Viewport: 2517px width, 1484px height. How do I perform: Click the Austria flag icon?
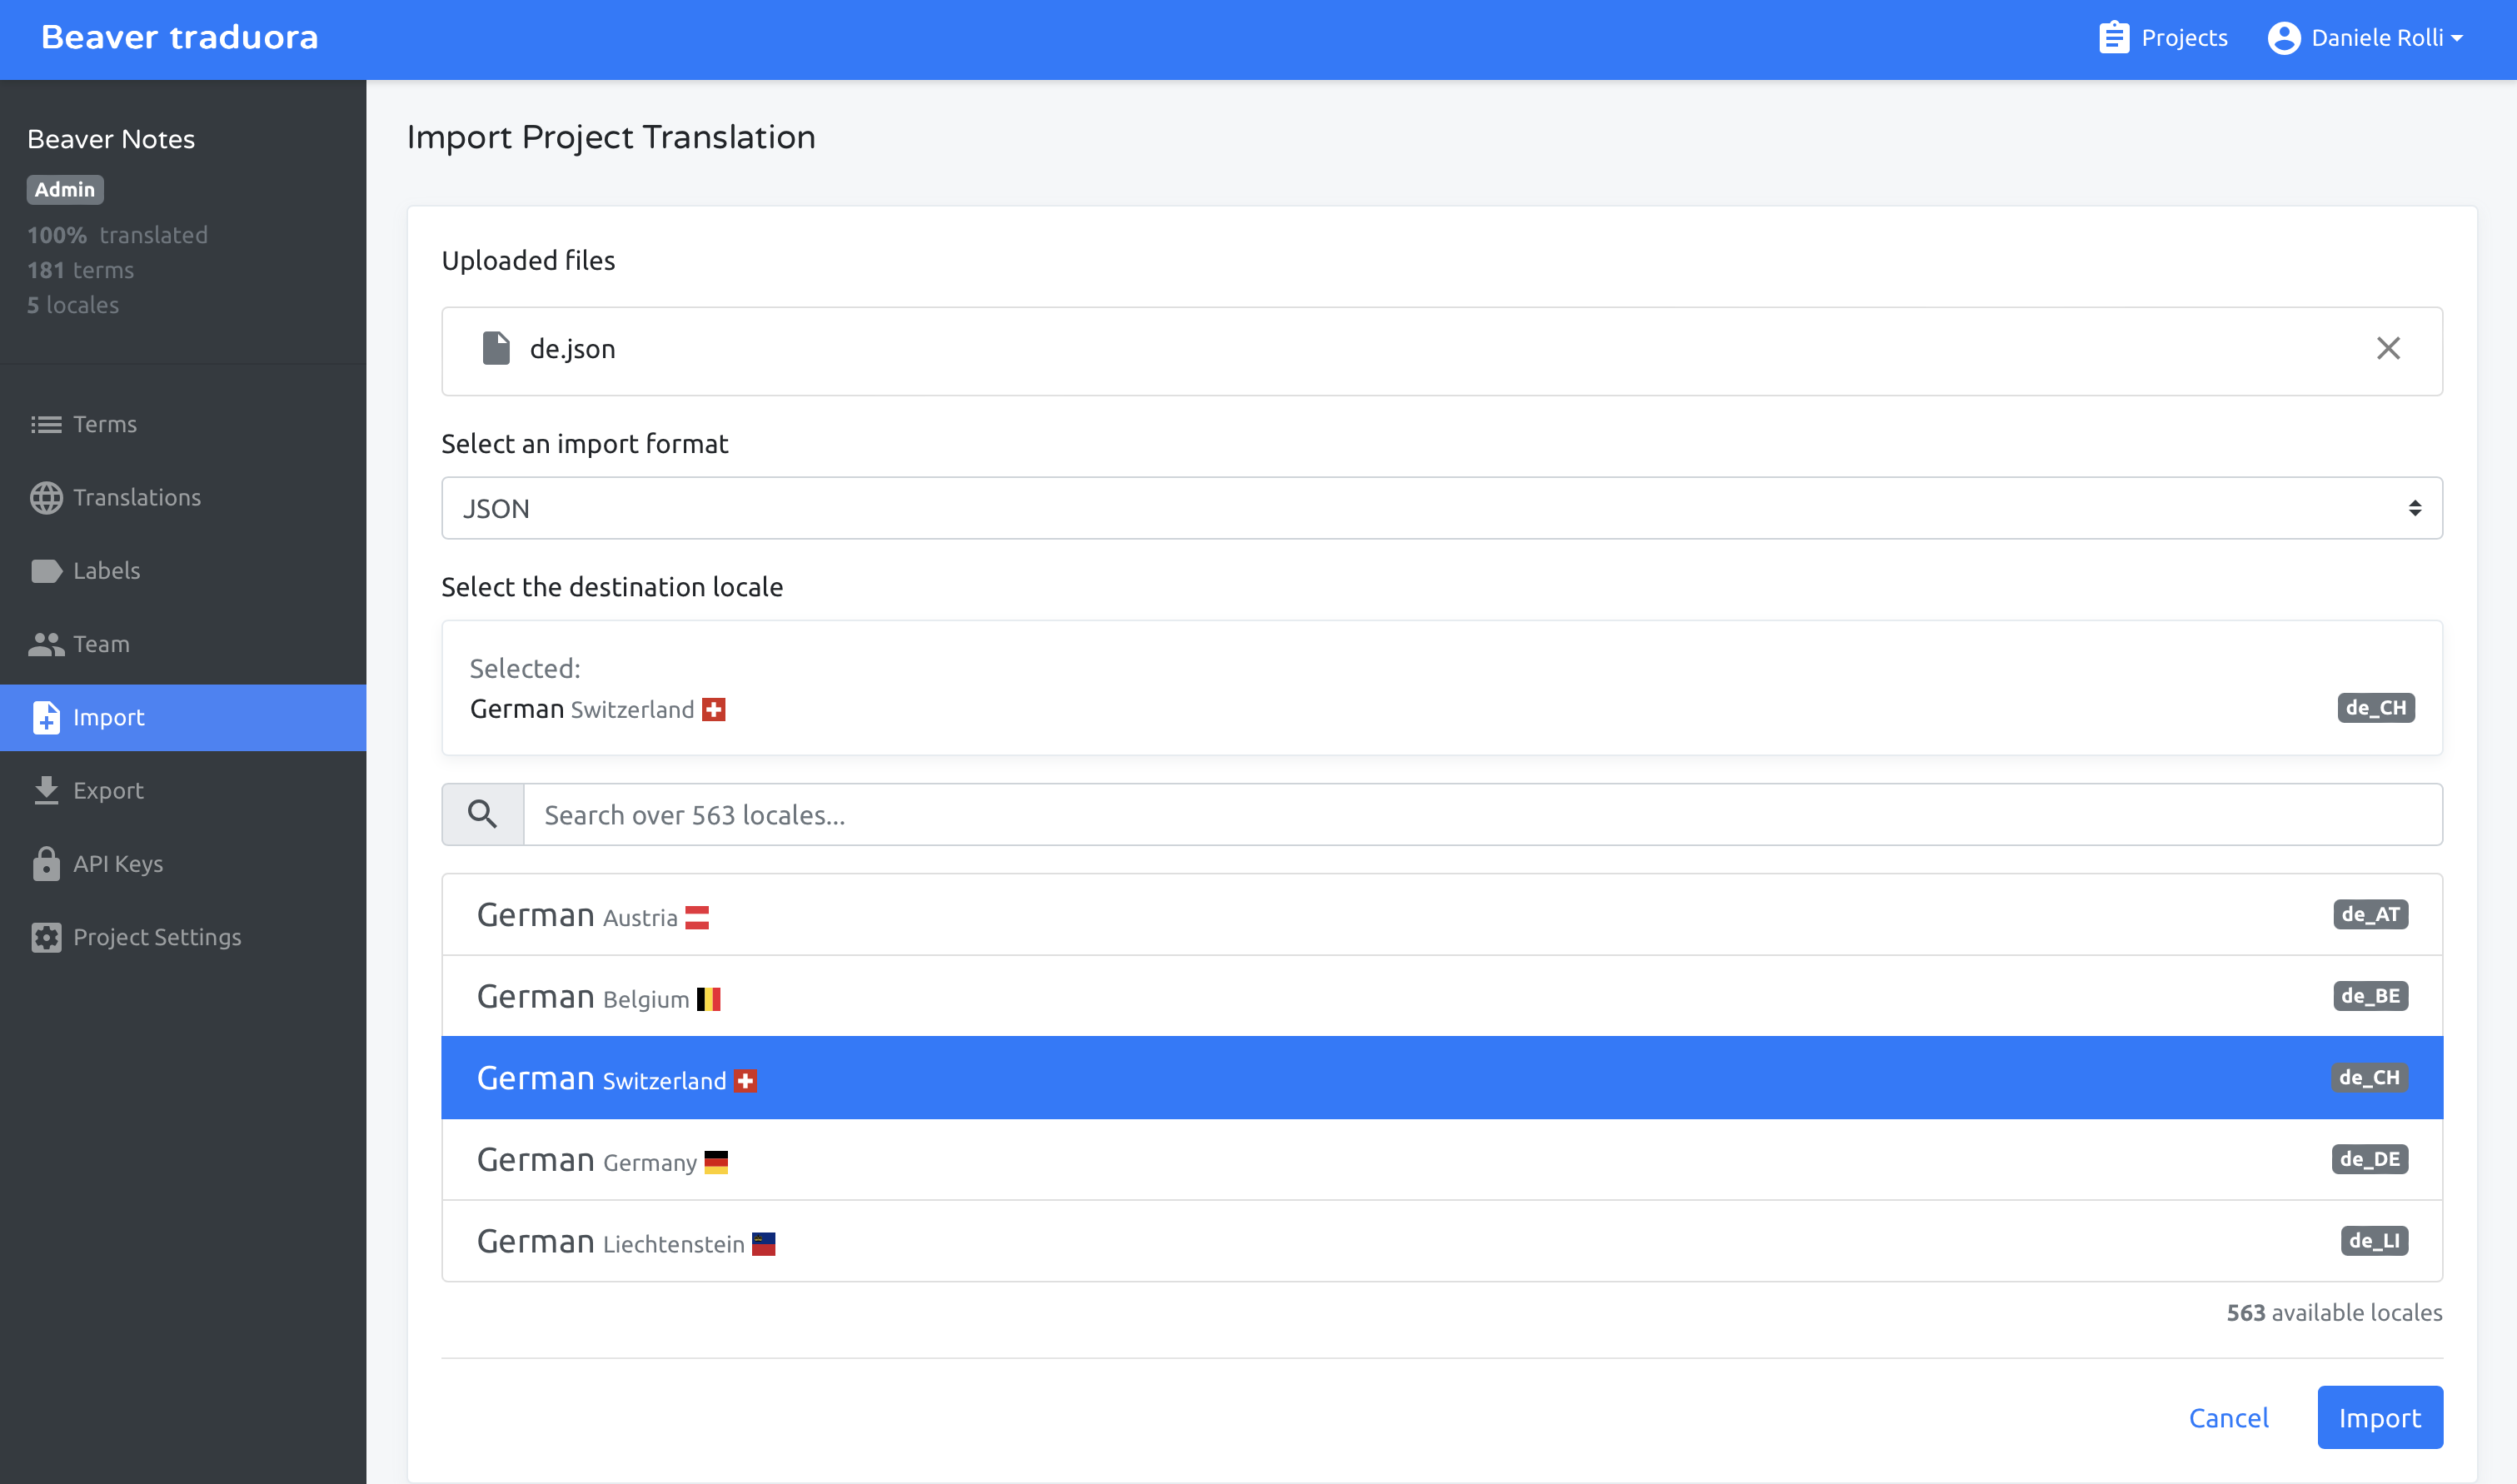coord(697,917)
